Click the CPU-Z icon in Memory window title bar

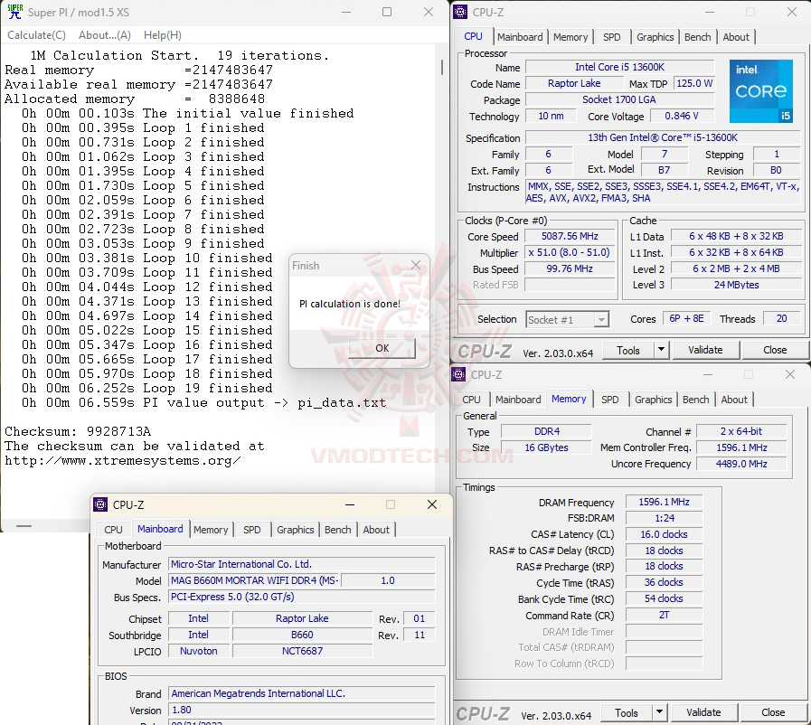[458, 374]
